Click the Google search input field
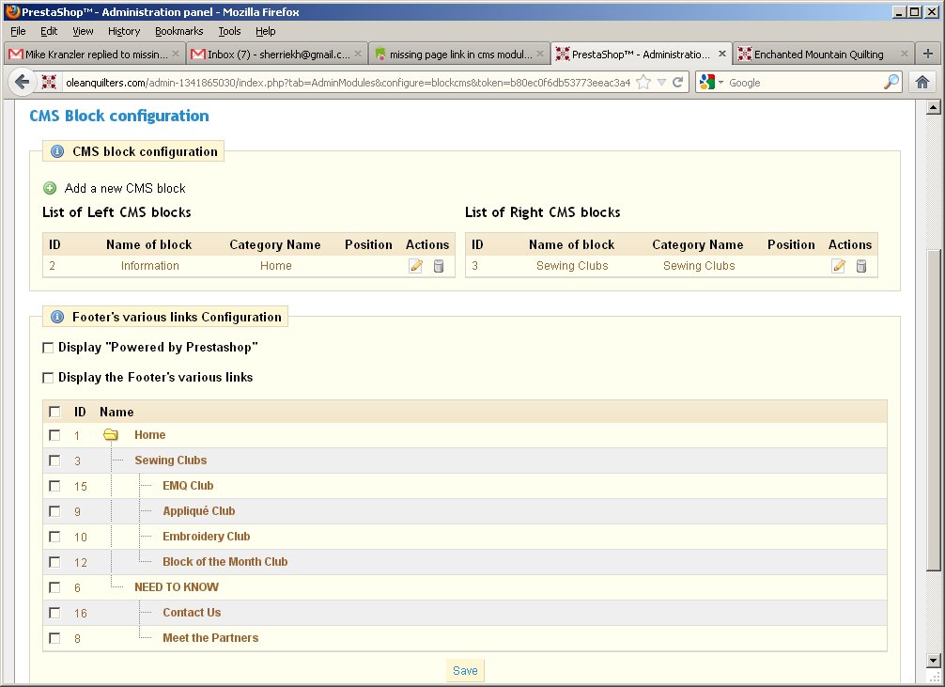945x687 pixels. click(x=805, y=82)
